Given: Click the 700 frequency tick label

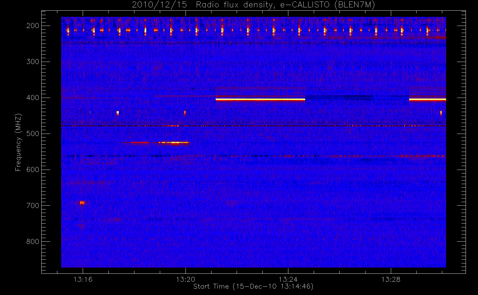Looking at the screenshot, I should [33, 206].
